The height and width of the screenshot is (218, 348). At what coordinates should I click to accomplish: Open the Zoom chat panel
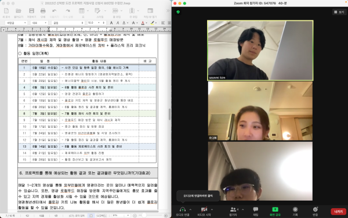255,211
